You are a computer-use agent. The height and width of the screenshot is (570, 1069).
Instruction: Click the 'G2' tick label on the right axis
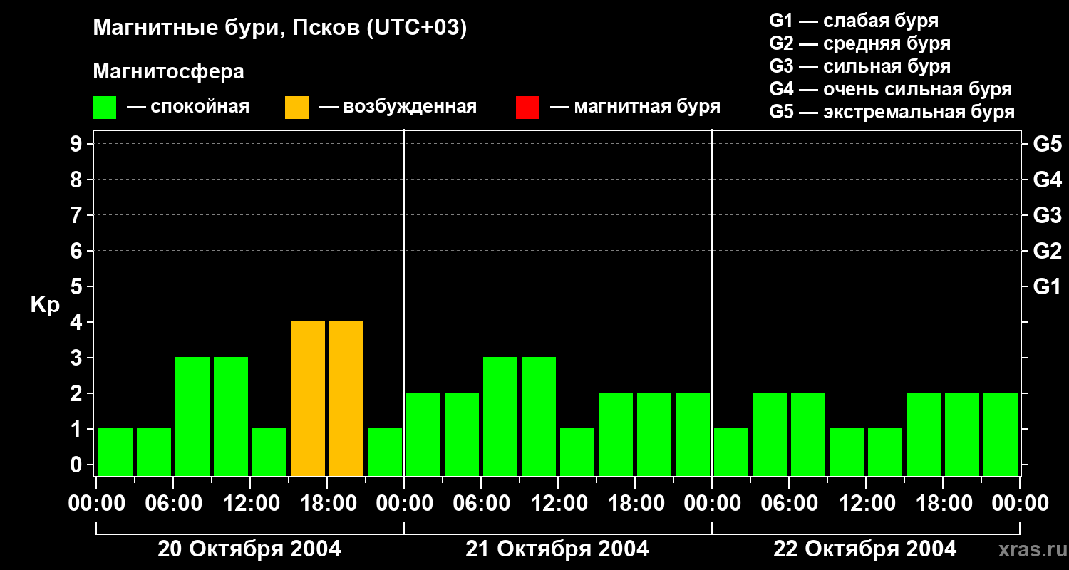point(1048,251)
